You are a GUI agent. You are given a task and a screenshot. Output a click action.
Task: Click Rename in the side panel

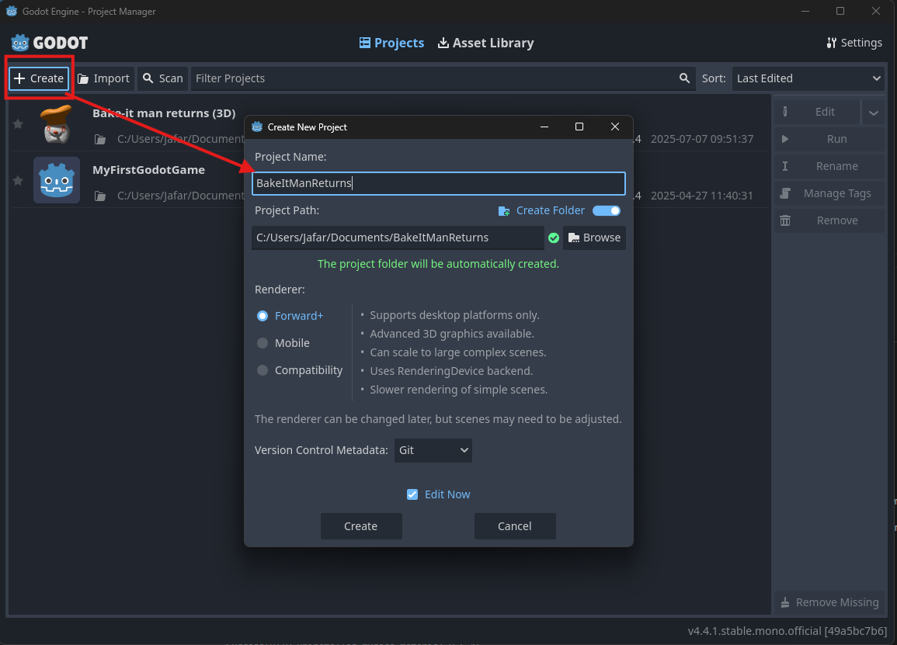829,166
